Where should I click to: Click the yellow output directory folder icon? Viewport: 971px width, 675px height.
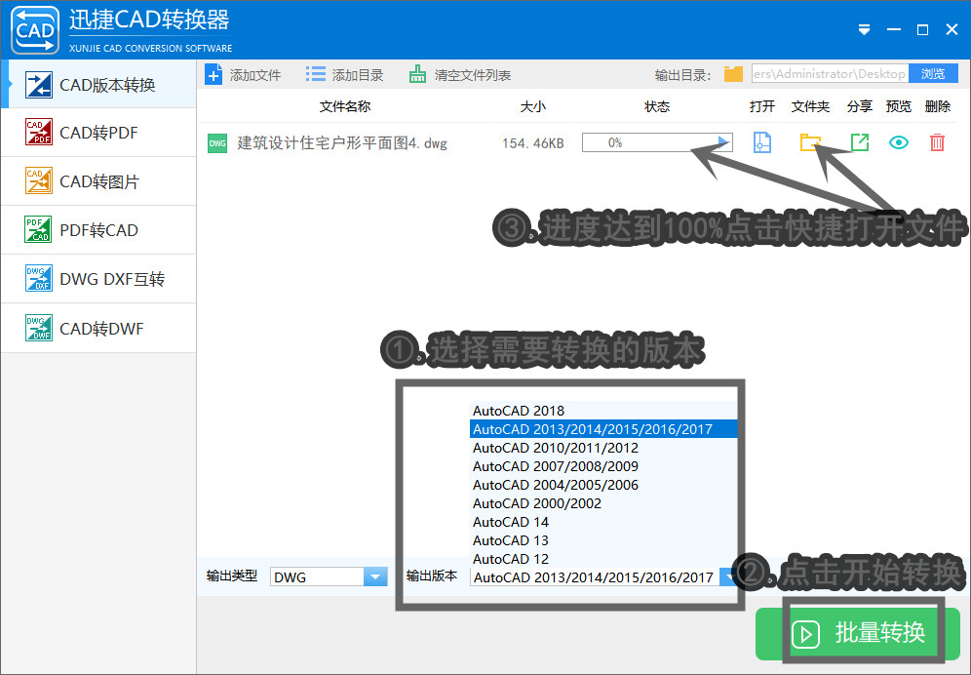pos(733,74)
